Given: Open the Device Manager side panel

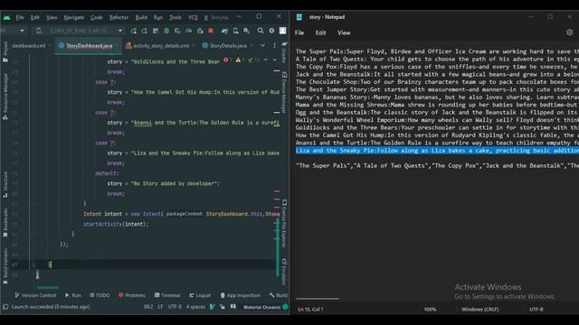Looking at the screenshot, I should click(x=284, y=92).
